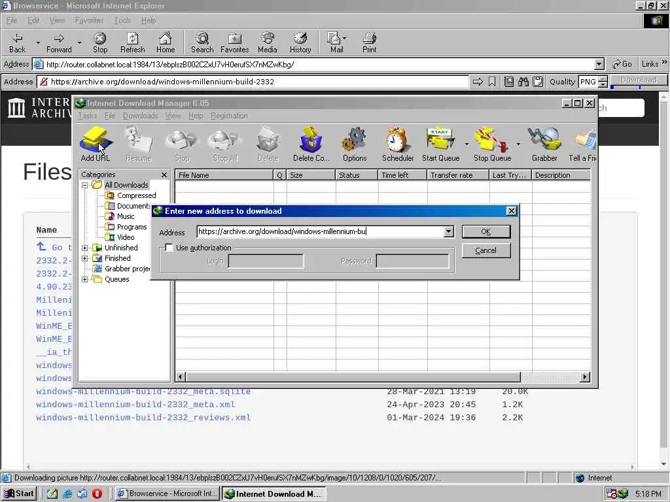
Task: Enable the Use authorization checkbox
Action: click(169, 248)
